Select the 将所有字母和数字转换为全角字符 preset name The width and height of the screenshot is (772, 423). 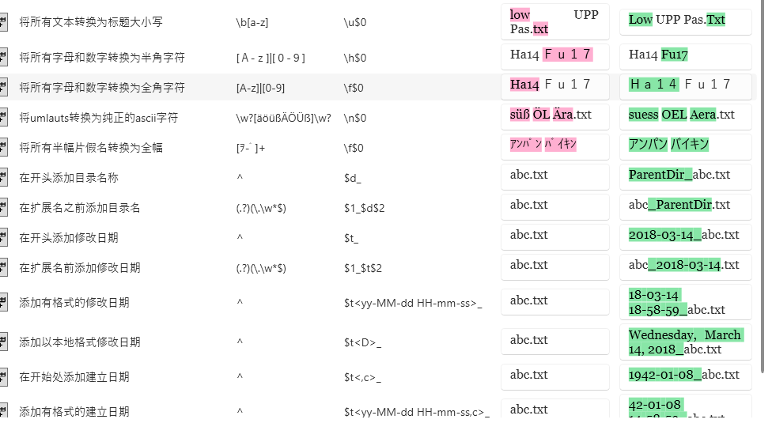(x=102, y=88)
